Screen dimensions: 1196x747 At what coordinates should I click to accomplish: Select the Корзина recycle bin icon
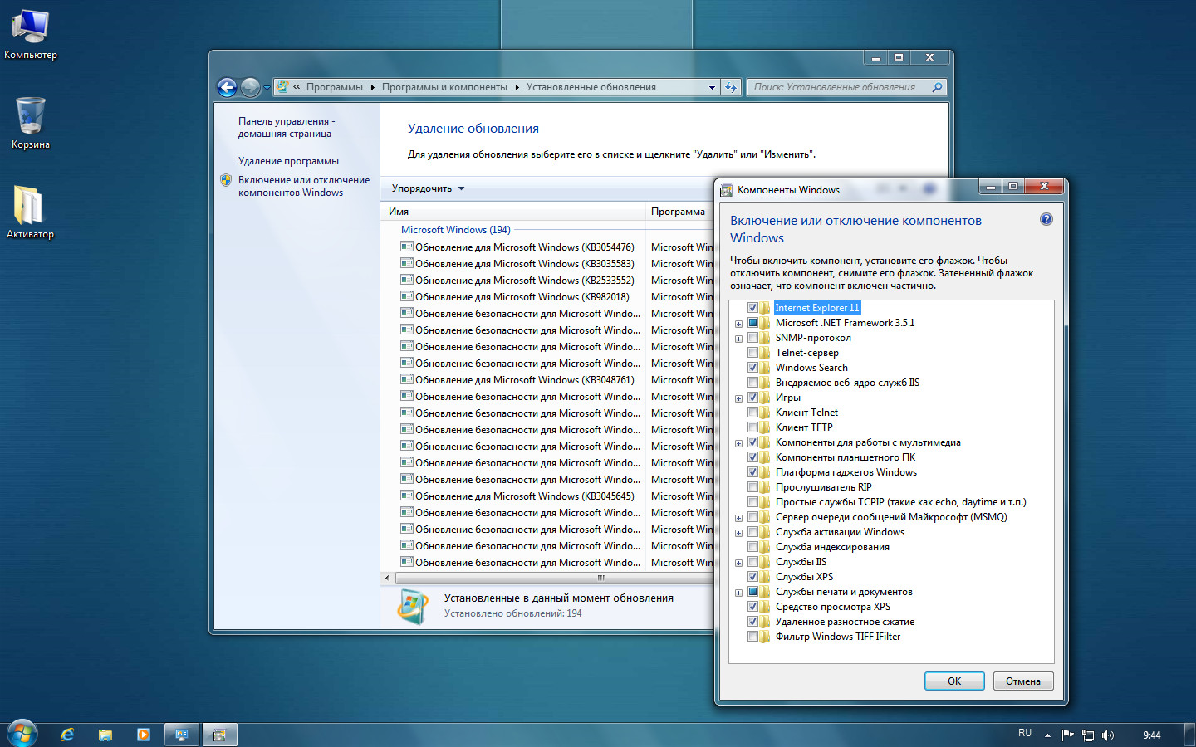(x=31, y=123)
